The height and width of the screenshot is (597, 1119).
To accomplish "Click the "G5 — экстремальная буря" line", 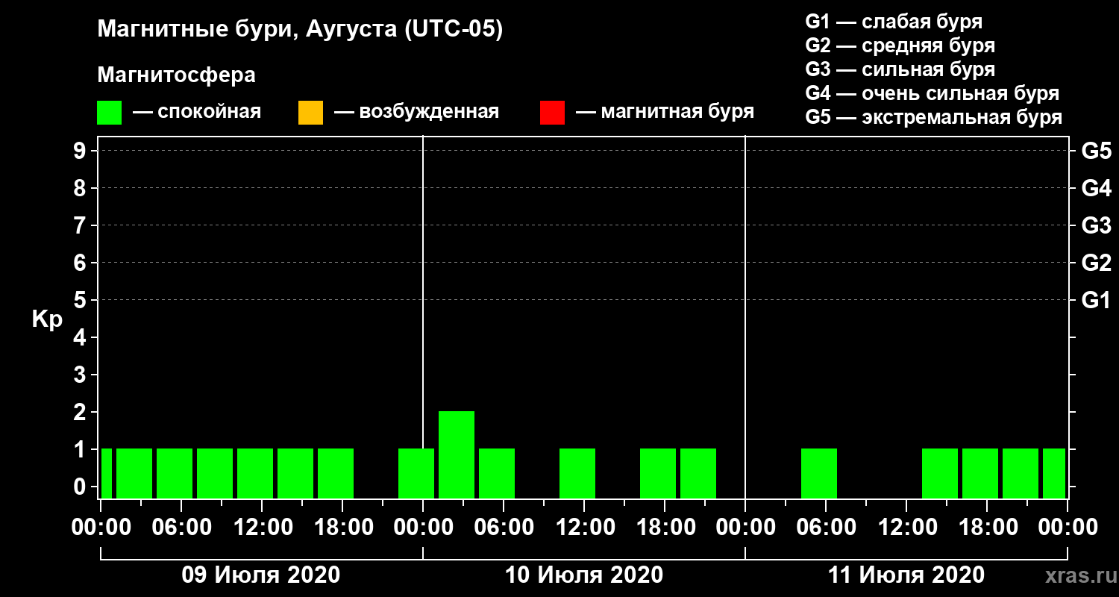I will tap(934, 118).
